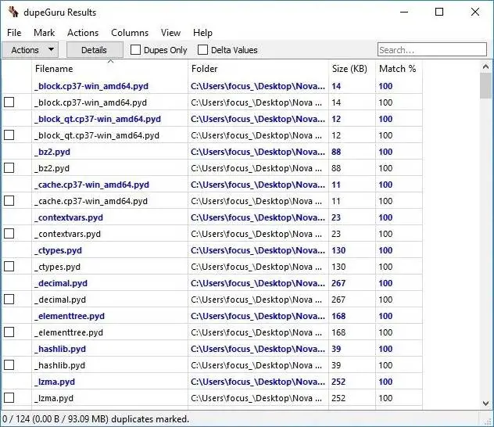Mark the non-bold _bz2.pyd duplicate checkbox
Screen dimensions: 494x427
tap(9, 167)
